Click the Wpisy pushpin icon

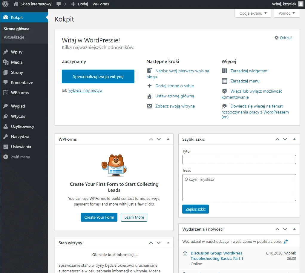[6, 52]
